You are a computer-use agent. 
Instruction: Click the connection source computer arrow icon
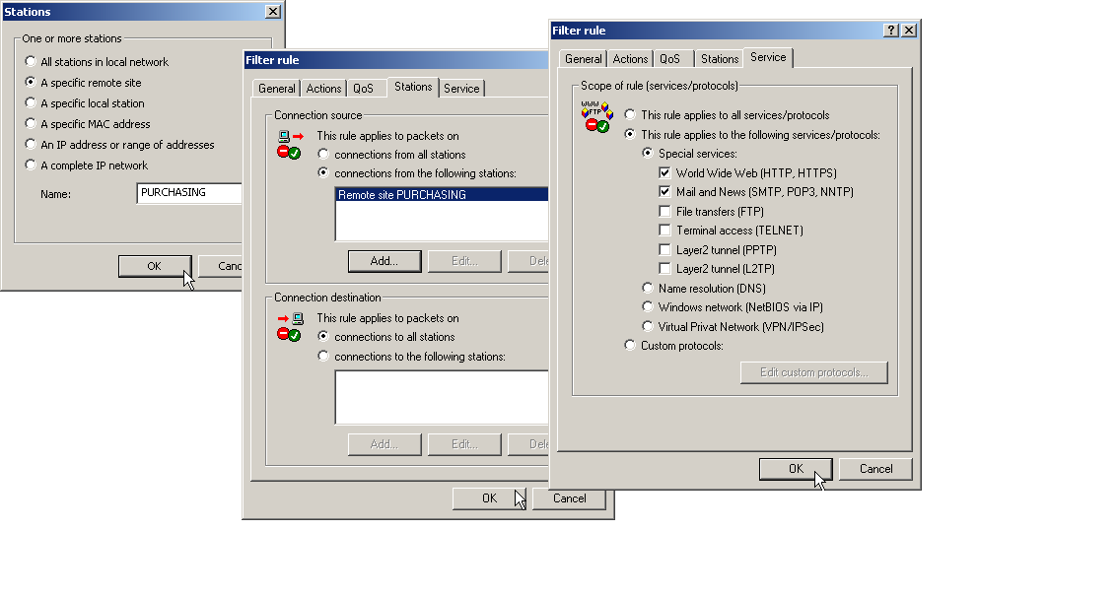coord(288,136)
